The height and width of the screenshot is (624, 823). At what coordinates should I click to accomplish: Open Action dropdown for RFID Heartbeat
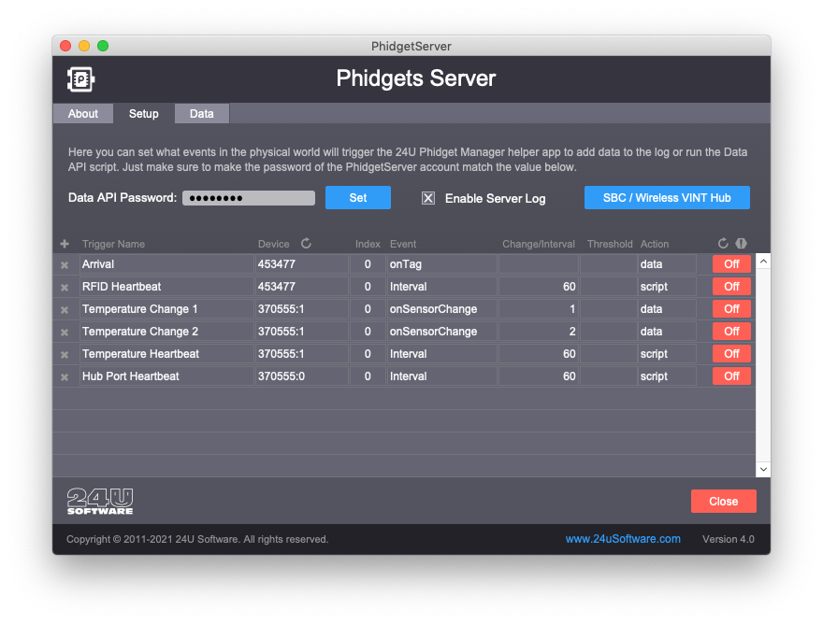[667, 286]
